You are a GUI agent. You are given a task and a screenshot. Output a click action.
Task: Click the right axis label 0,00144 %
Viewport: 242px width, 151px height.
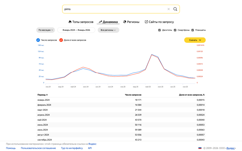[x=201, y=45]
